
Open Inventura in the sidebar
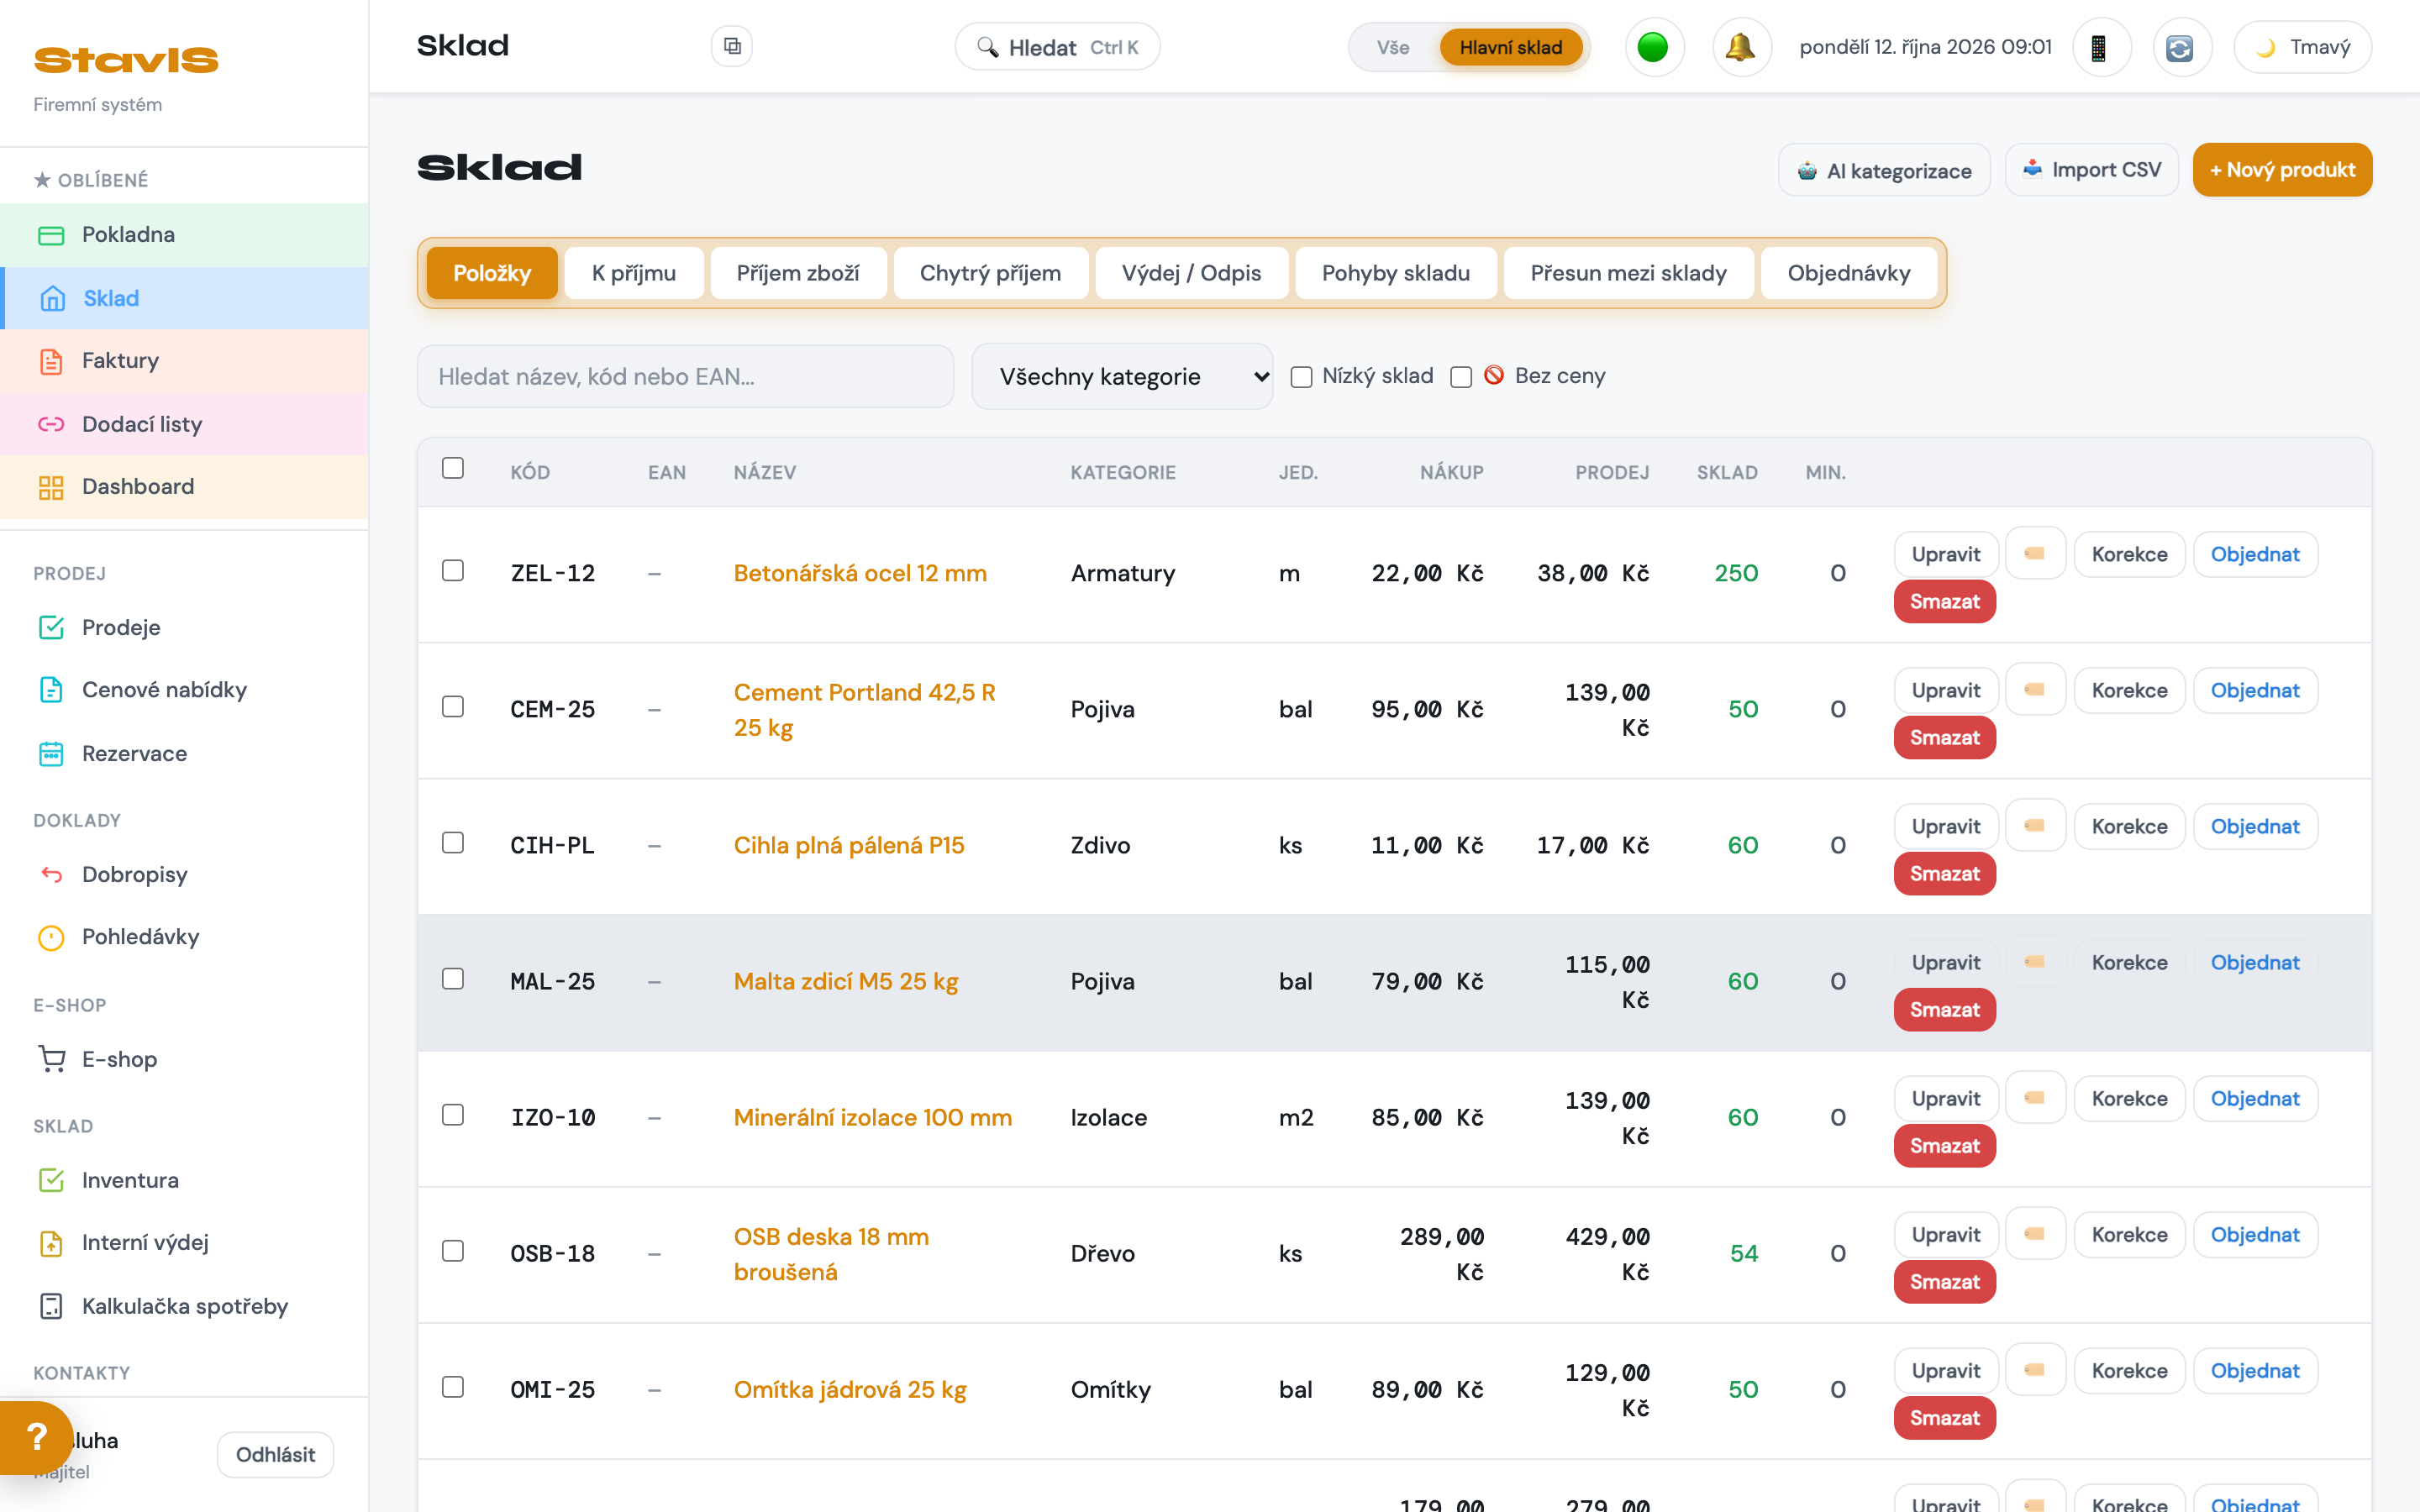point(184,1180)
